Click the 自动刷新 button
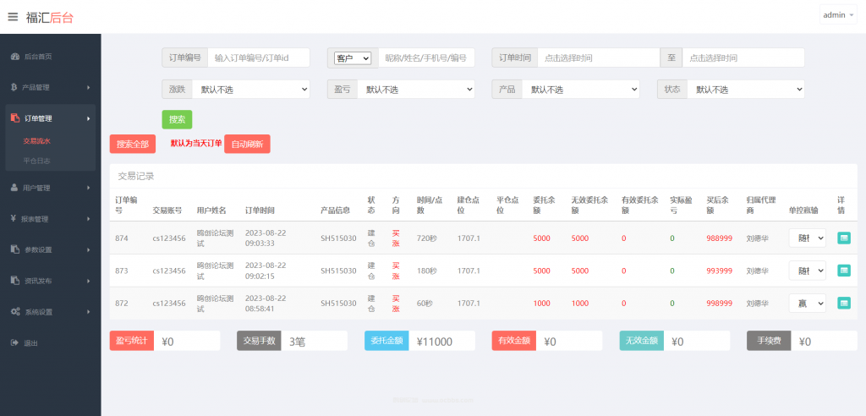This screenshot has height=416, width=866. (x=248, y=144)
